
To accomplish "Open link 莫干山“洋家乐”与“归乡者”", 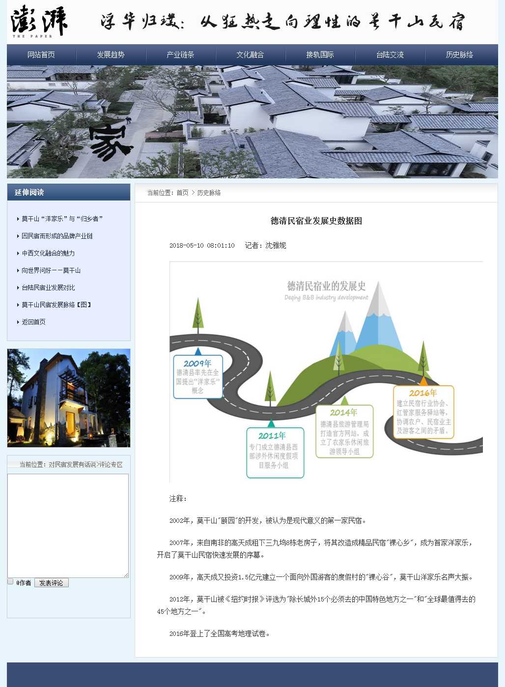I will (62, 219).
